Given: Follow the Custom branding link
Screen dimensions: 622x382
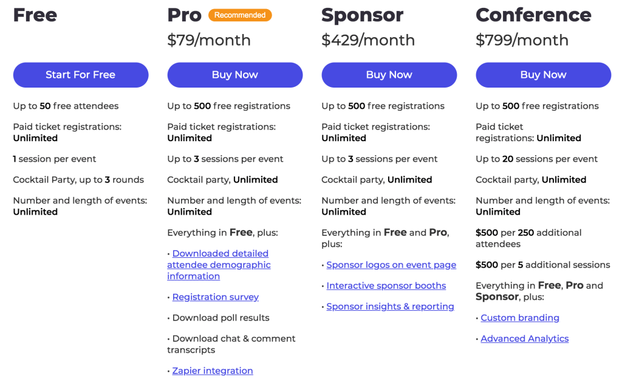Looking at the screenshot, I should pos(520,318).
